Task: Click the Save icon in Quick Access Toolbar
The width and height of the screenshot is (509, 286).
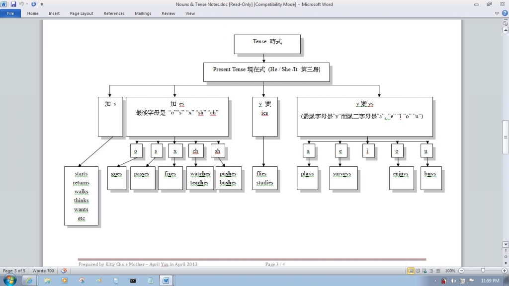Action: (x=13, y=4)
